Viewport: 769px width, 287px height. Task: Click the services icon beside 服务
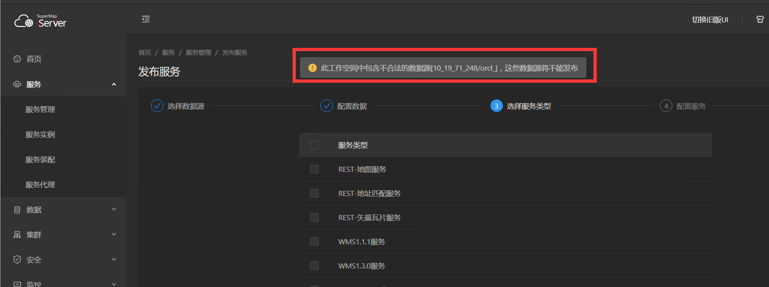(x=17, y=84)
